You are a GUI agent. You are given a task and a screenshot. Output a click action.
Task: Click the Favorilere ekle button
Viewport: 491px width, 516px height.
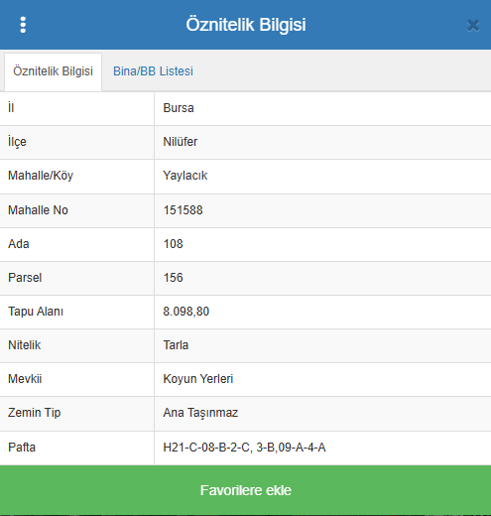(x=245, y=490)
